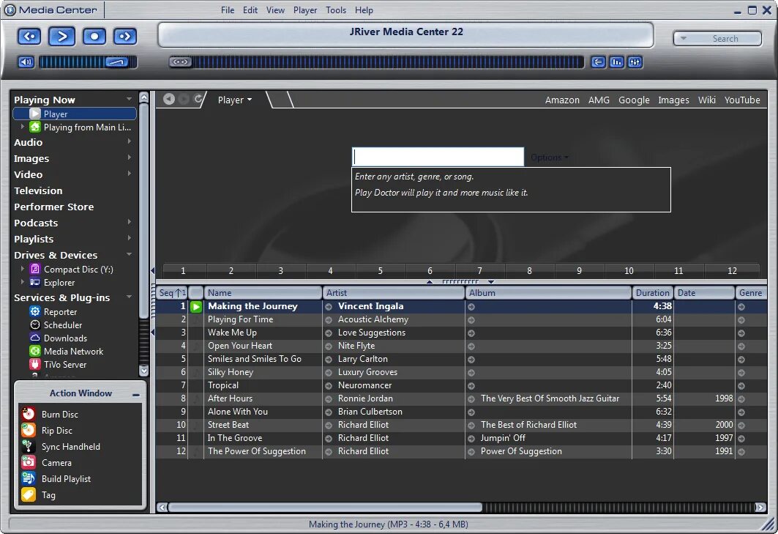Collapse the Services & Plug-ins section
Viewport: 778px width, 534px height.
click(129, 297)
